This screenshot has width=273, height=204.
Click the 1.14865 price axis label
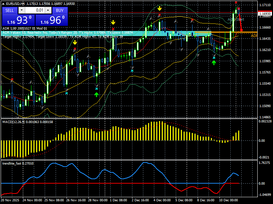pyautogui.click(x=265, y=117)
